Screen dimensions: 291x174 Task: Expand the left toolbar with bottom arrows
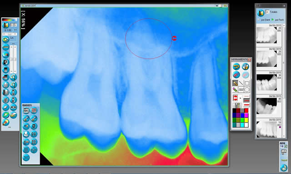[10, 128]
